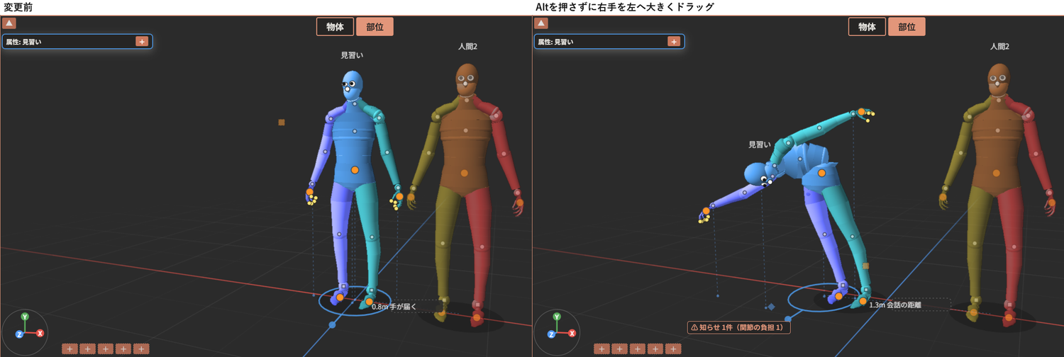
Task: Click 見習い's blue head in 変更前 panel
Action: tap(353, 84)
